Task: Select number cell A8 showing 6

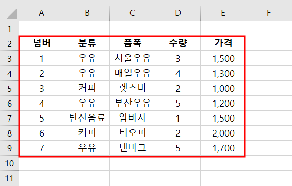Action: (41, 133)
